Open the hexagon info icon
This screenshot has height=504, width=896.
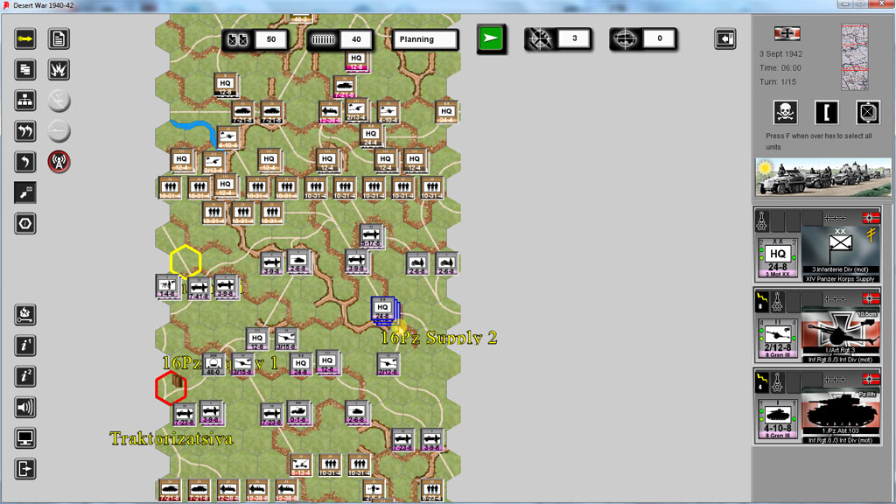[25, 223]
